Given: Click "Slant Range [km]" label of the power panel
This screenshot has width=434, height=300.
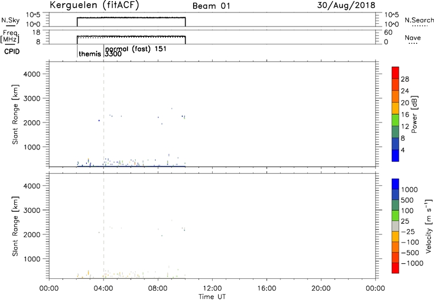Looking at the screenshot, I should pyautogui.click(x=15, y=114).
